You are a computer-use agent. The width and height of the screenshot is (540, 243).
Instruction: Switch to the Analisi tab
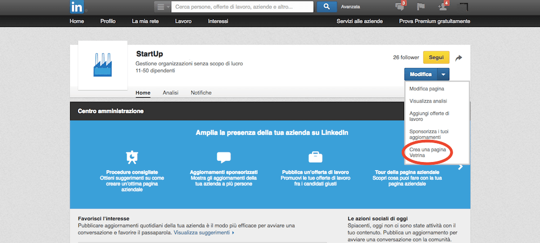pyautogui.click(x=171, y=92)
